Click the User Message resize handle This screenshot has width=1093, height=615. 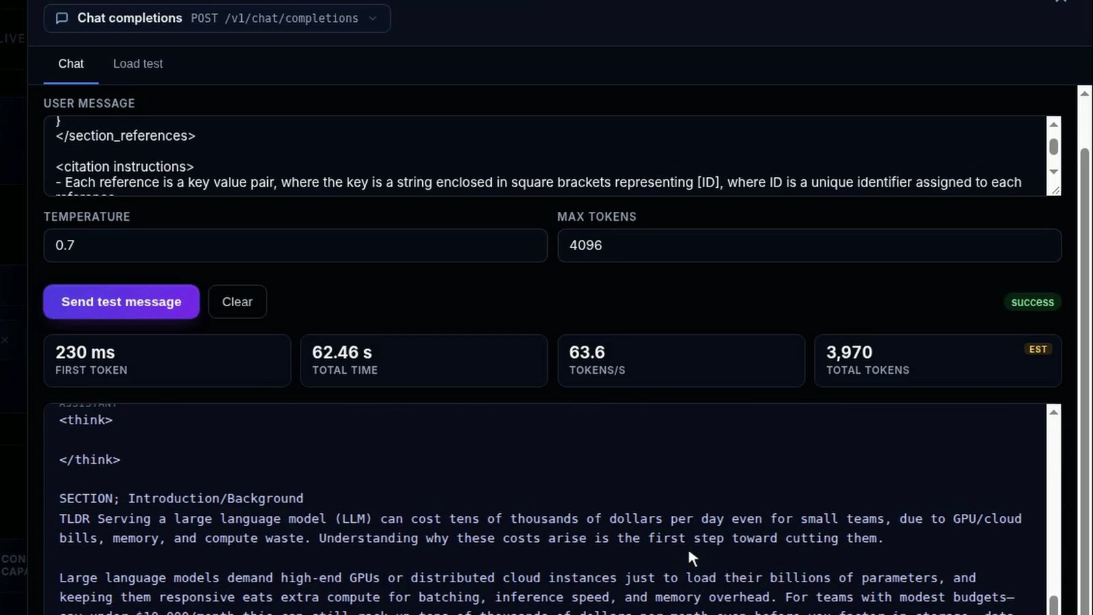(1055, 190)
